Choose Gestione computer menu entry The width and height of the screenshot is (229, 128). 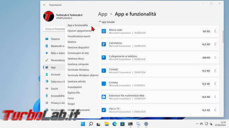pyautogui.click(x=83, y=64)
